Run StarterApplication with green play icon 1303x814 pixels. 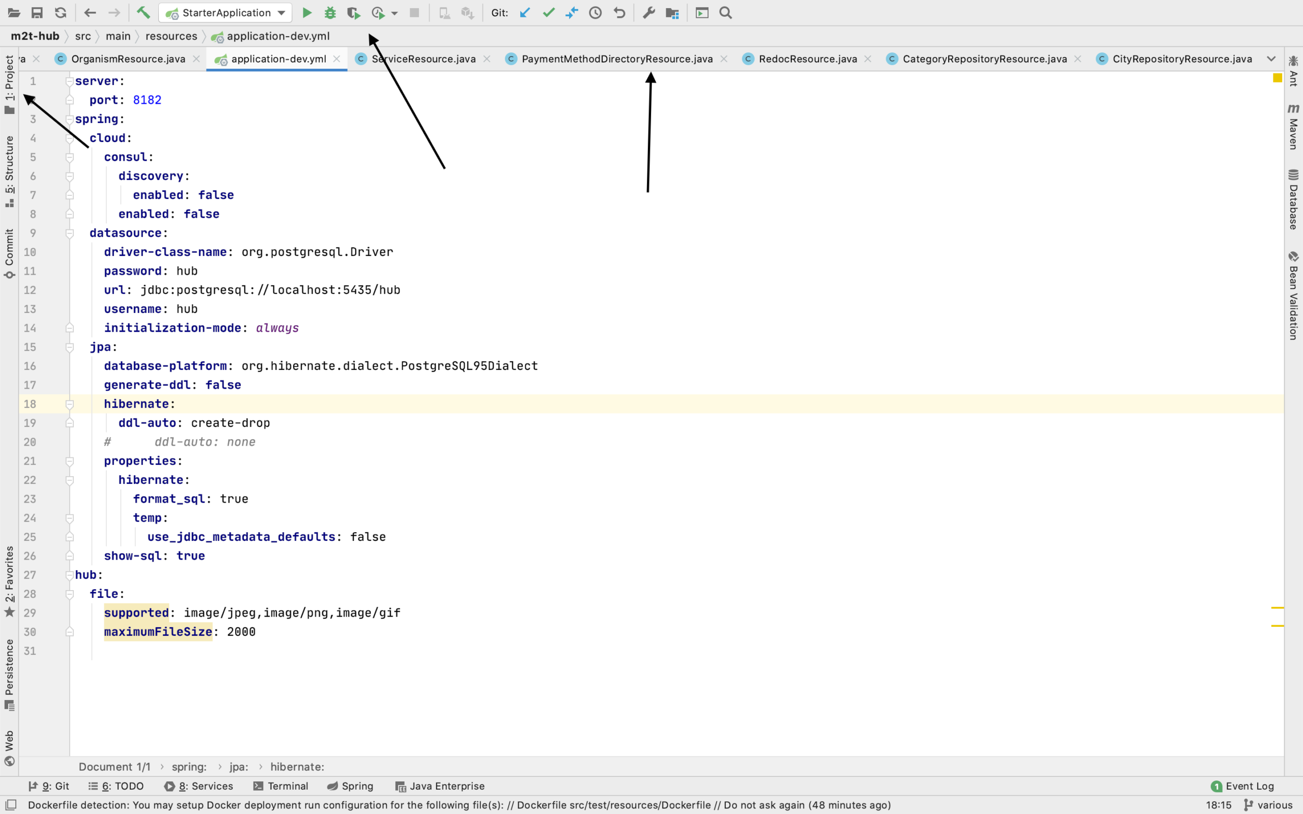click(x=307, y=13)
